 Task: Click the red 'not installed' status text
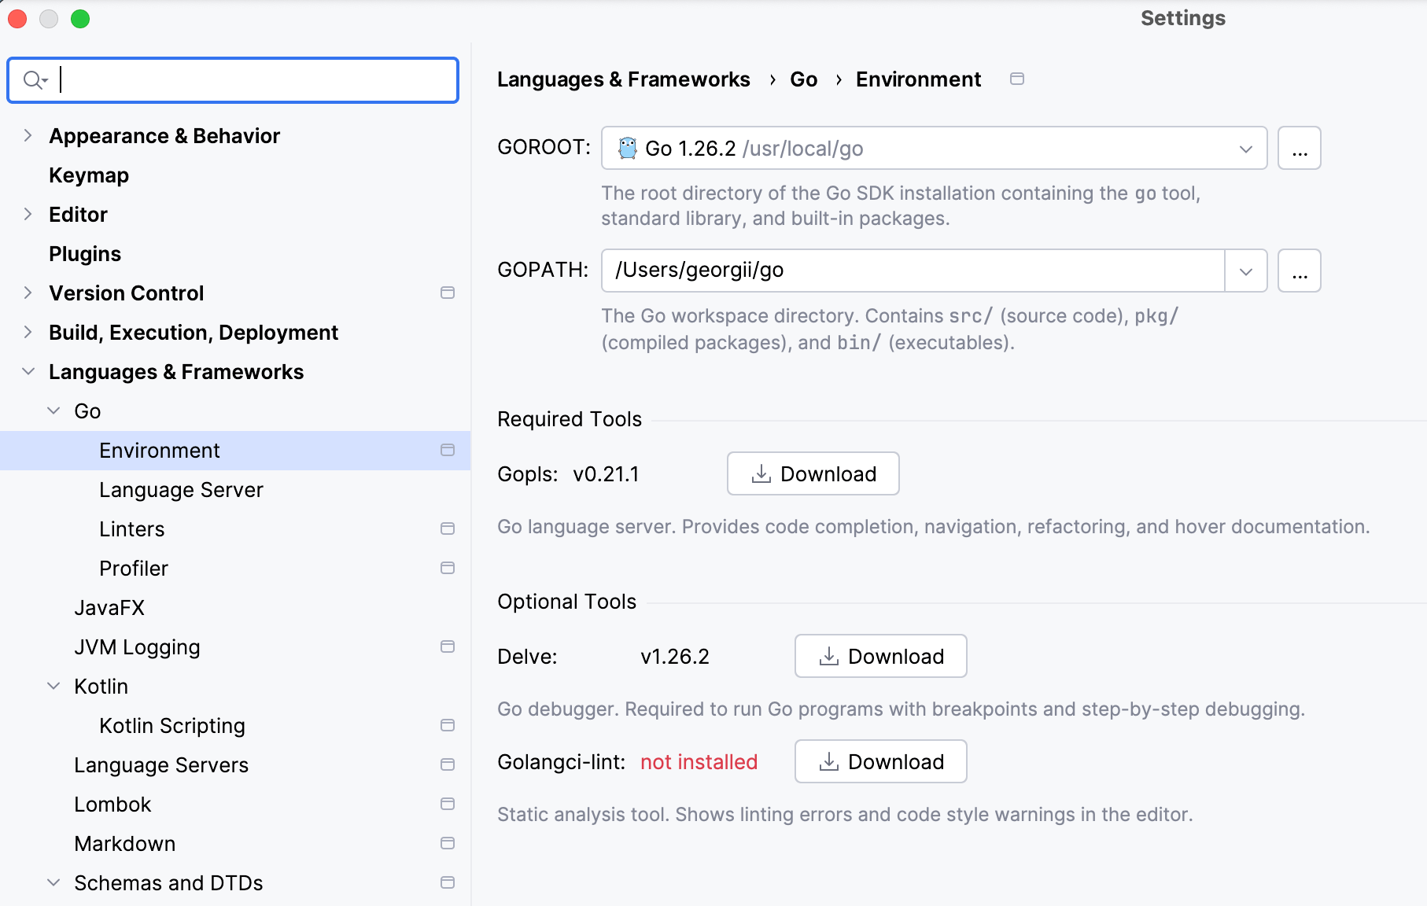[699, 762]
